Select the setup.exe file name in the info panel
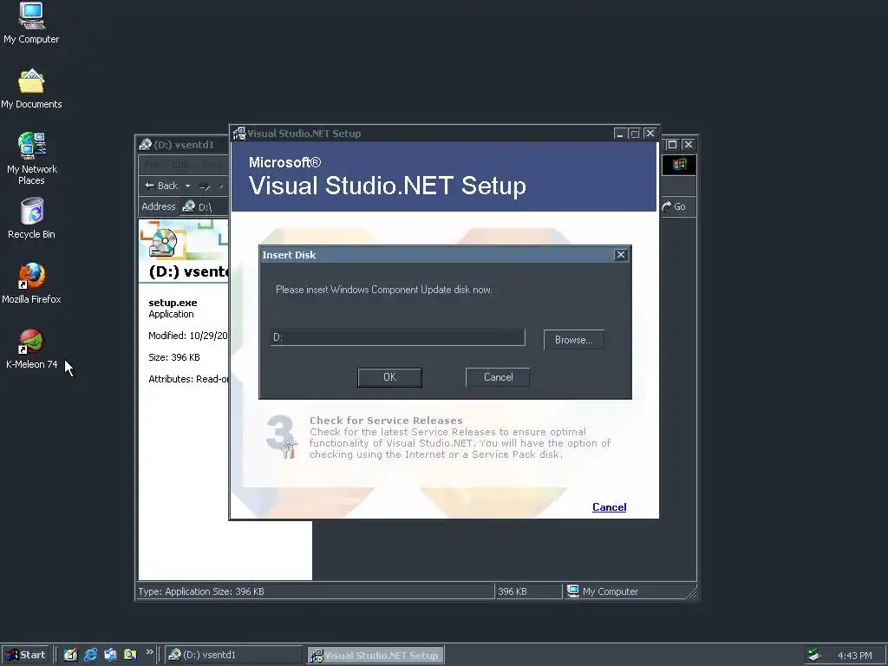This screenshot has width=888, height=666. pyautogui.click(x=173, y=303)
